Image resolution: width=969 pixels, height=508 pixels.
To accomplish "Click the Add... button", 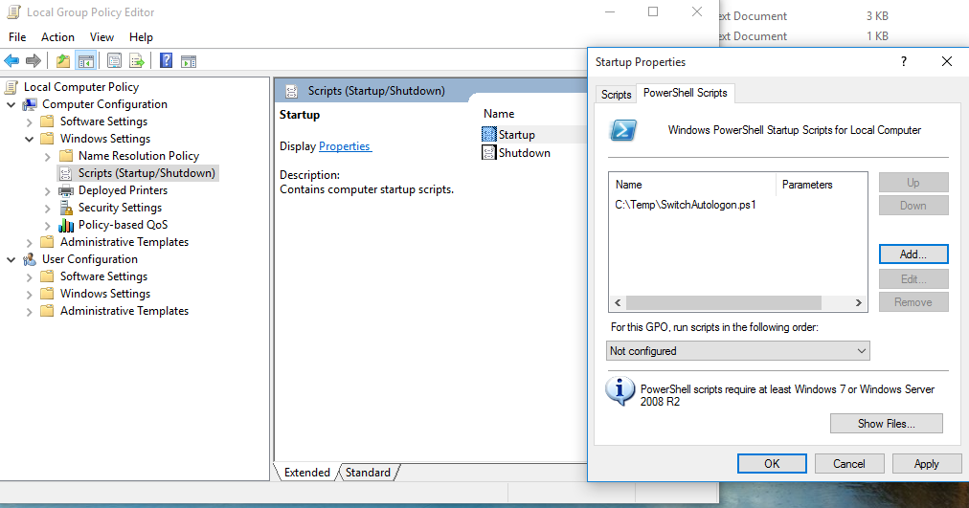I will tap(913, 254).
